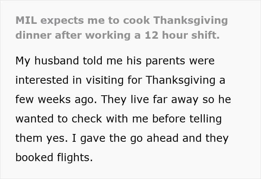Click the word "MIL" in the title
This screenshot has height=179, width=261.
tap(25, 20)
